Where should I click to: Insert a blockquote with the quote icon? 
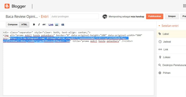(63, 25)
